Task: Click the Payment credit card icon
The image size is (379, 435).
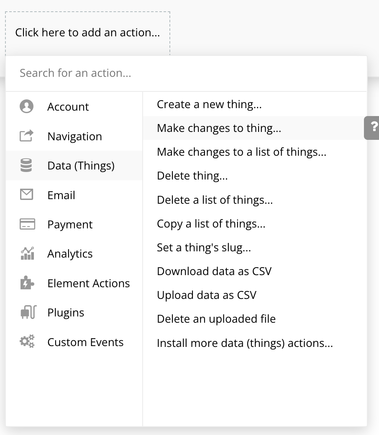Action: [x=27, y=224]
